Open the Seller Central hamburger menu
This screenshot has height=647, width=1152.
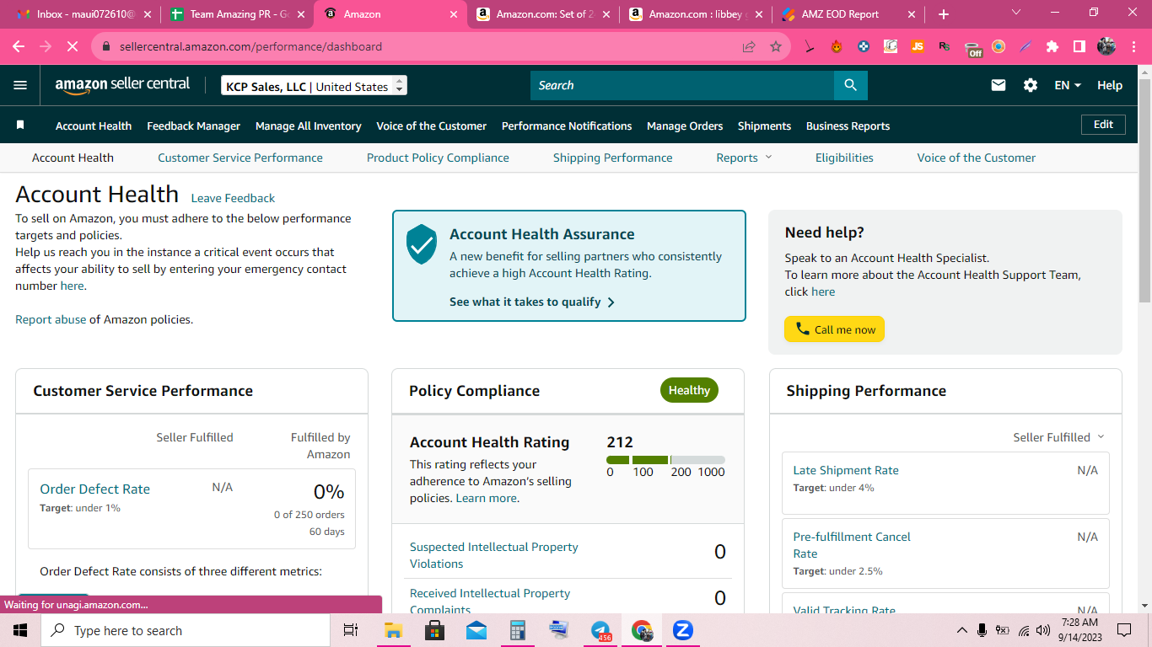point(20,85)
